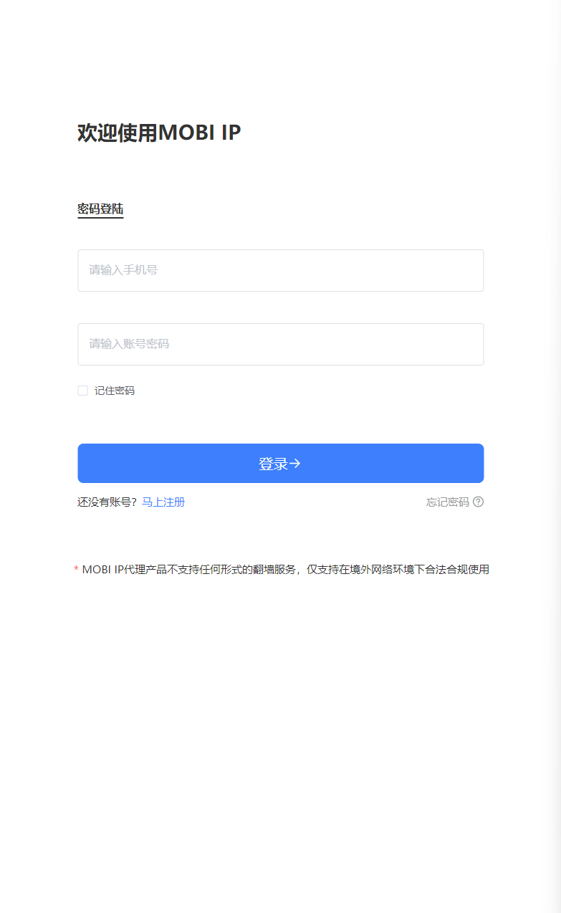The image size is (561, 913).
Task: Click the question mark icon beside 忘记密码
Action: 479,502
